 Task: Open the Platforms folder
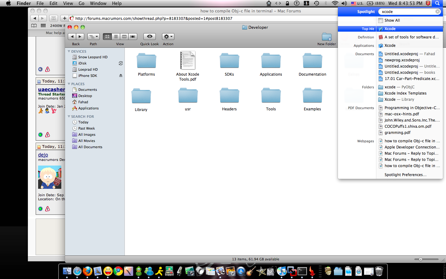(x=146, y=61)
